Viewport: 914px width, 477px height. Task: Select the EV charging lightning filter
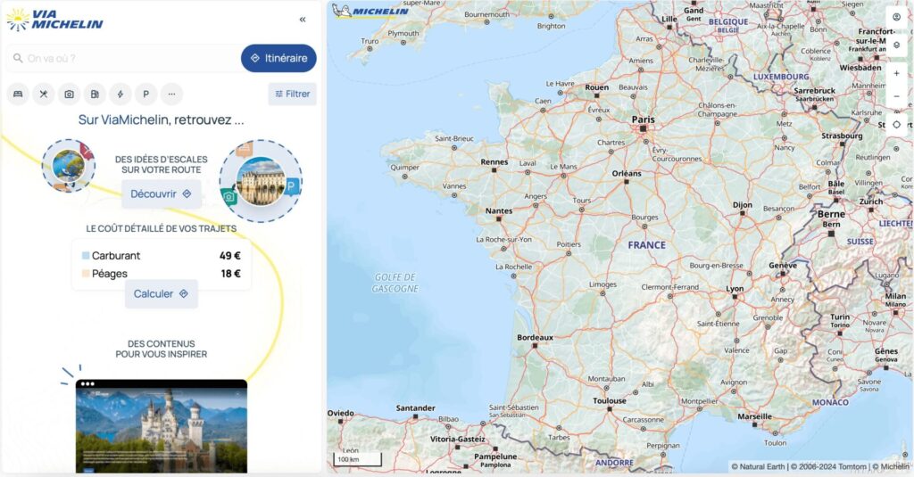click(x=120, y=94)
